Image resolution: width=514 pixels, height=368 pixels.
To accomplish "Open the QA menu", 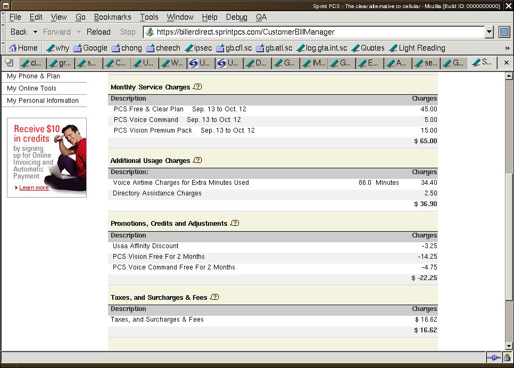I will point(261,17).
